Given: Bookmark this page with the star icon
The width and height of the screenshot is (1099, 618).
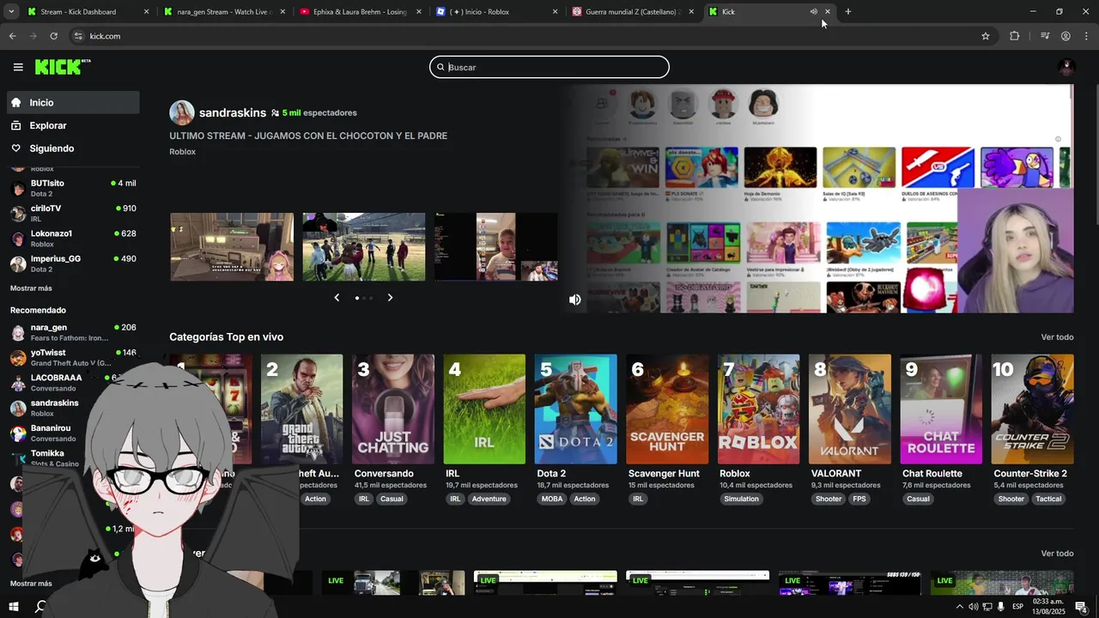Looking at the screenshot, I should (986, 36).
